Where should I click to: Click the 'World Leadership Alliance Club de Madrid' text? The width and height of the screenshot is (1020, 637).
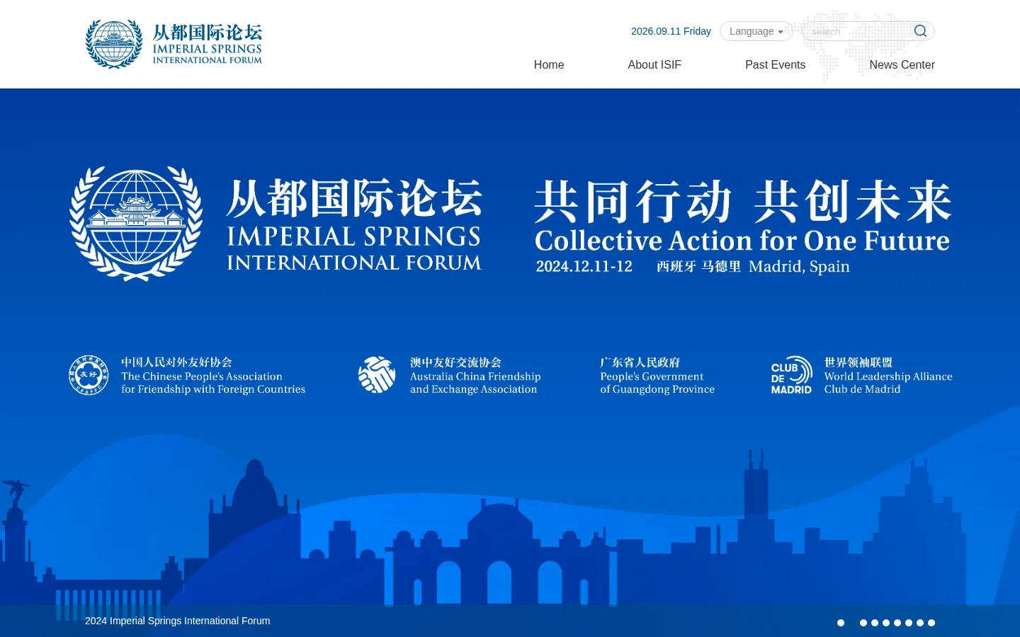click(x=888, y=383)
